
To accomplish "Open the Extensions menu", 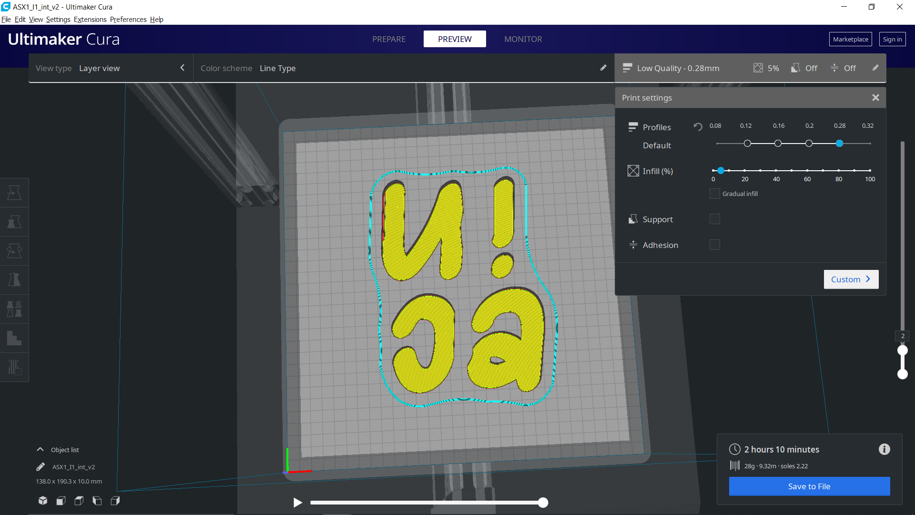I will [90, 20].
